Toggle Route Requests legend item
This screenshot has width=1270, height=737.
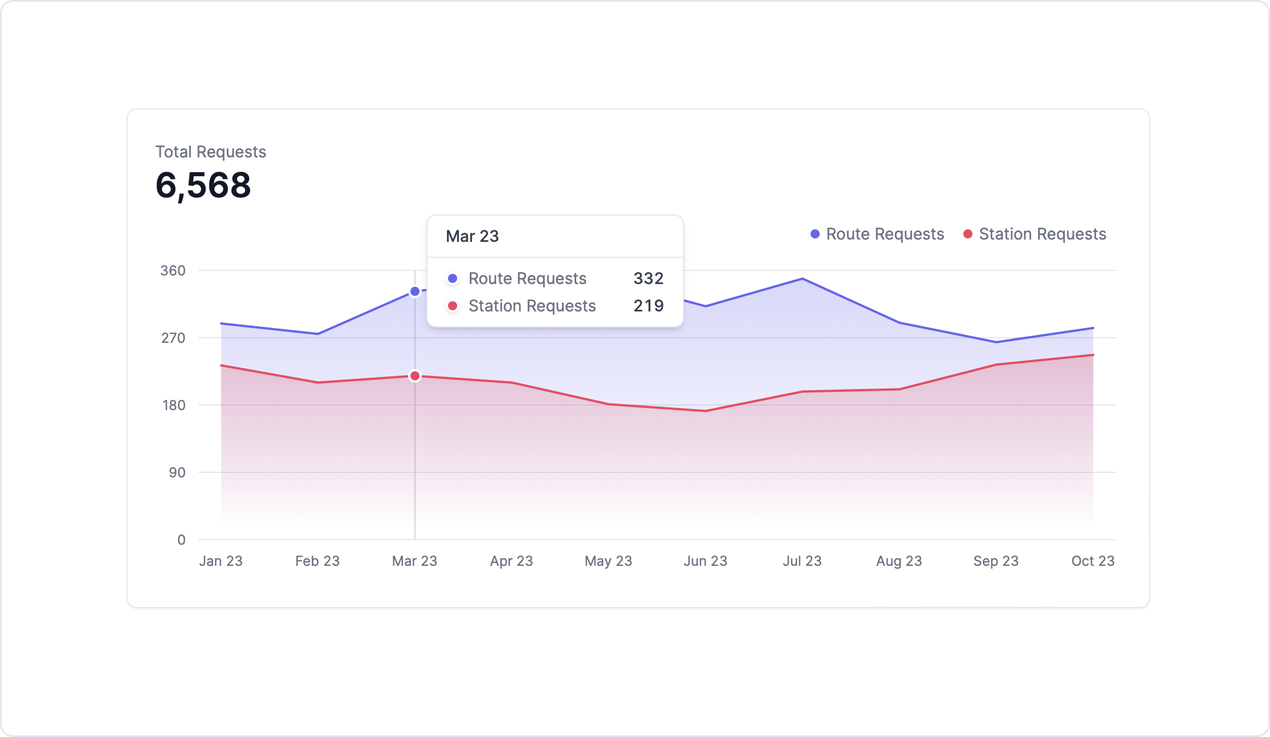(884, 234)
